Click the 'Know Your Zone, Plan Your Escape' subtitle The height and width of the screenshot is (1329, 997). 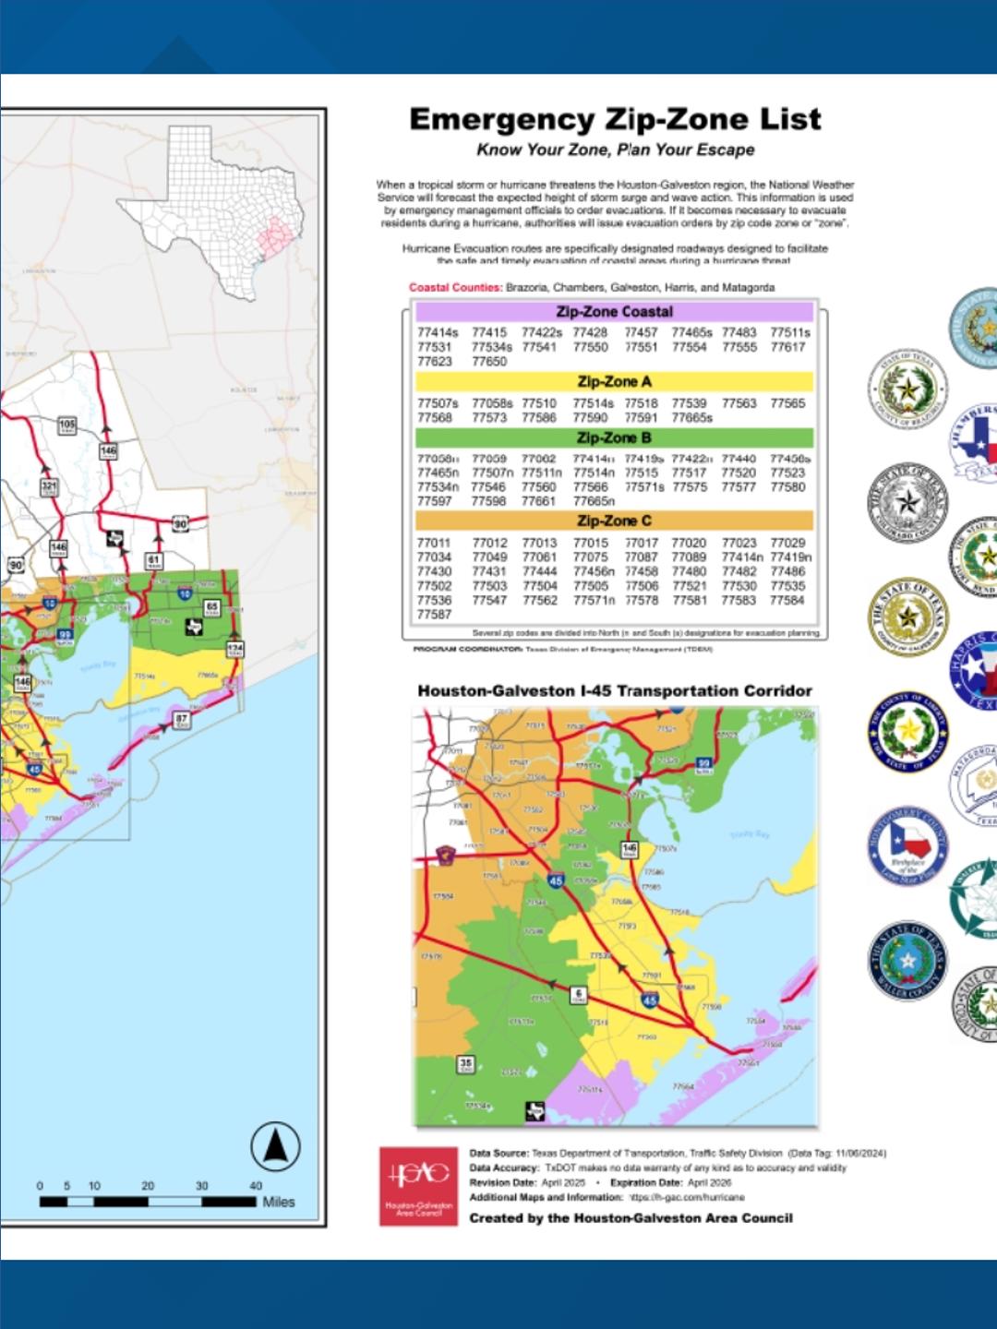pyautogui.click(x=615, y=150)
